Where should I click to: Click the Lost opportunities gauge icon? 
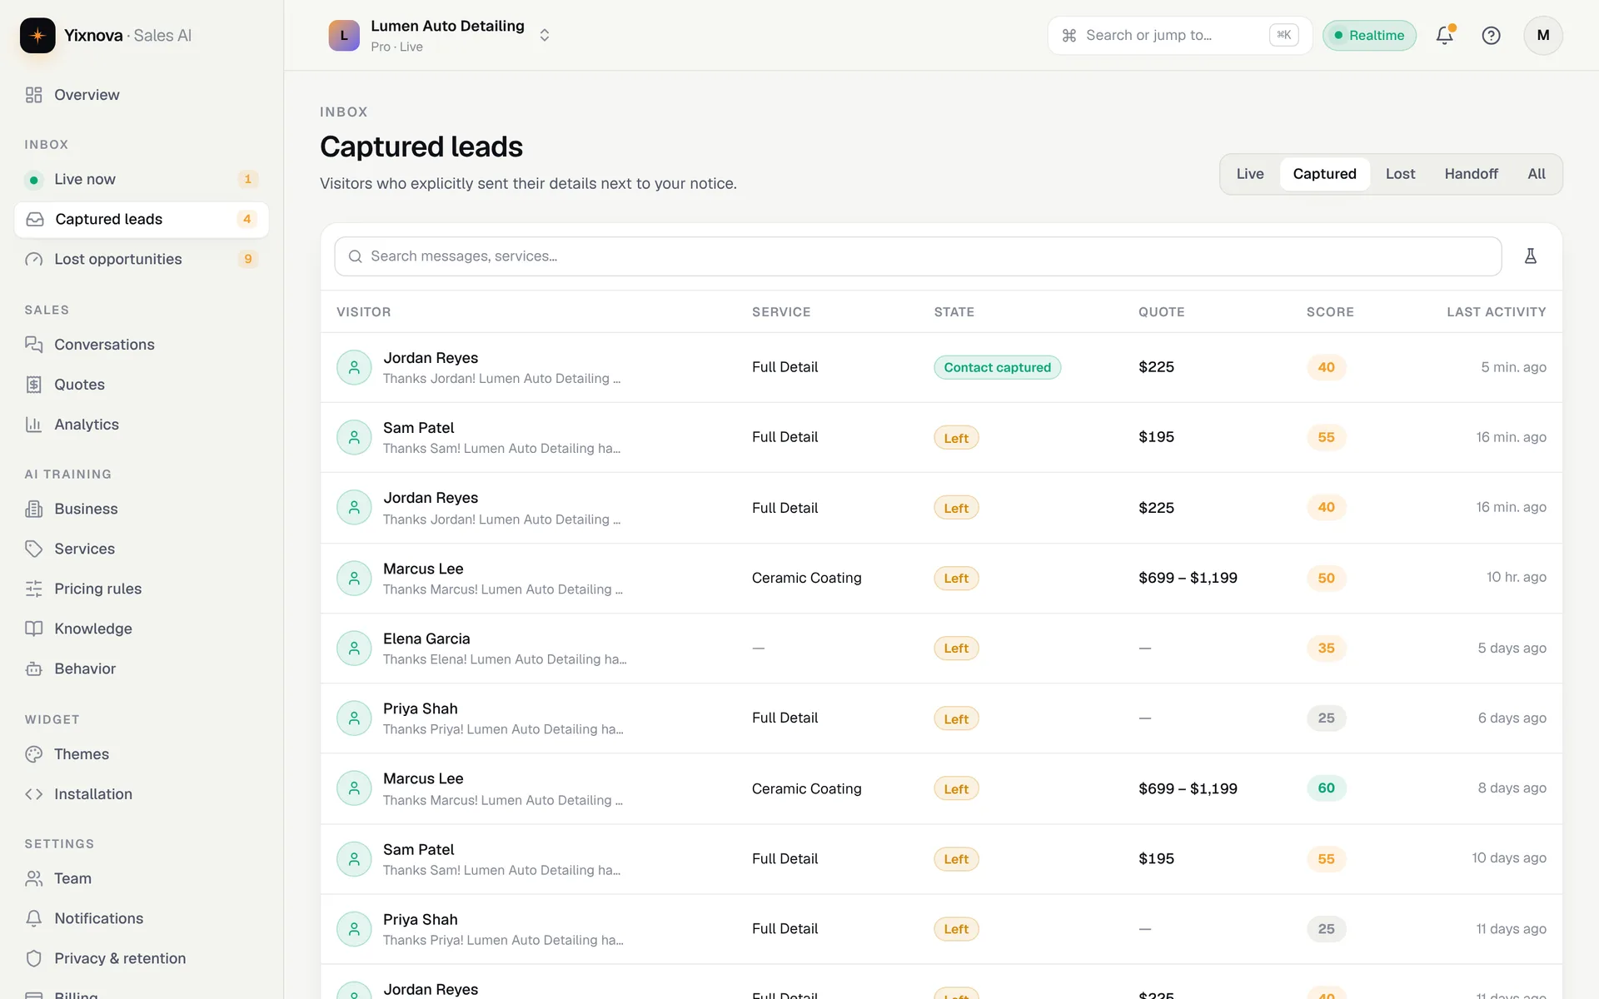tap(33, 259)
